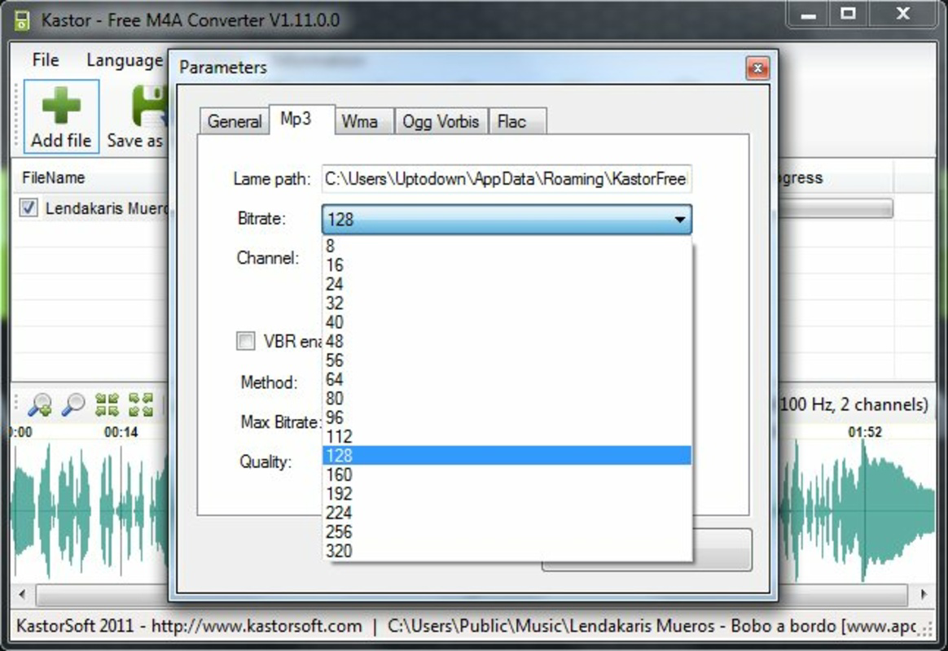This screenshot has width=948, height=651.
Task: Choose bitrate 64 from the list
Action: (x=506, y=379)
